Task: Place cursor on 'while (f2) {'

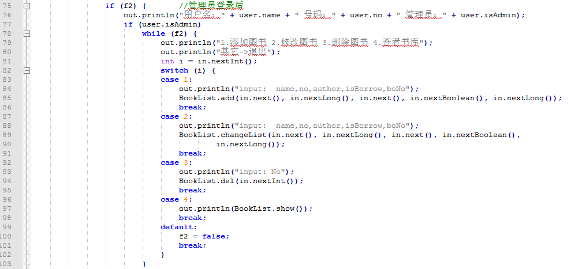Action: click(x=169, y=33)
